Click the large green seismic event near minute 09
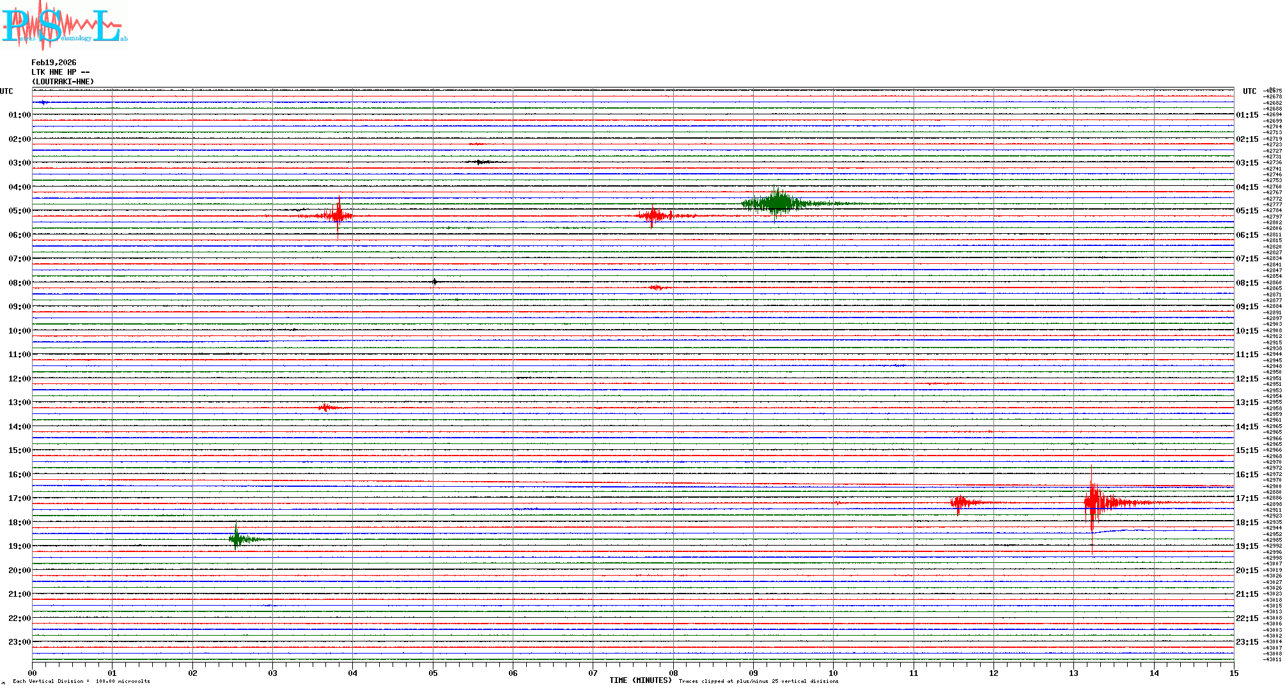This screenshot has width=1285, height=690. click(x=776, y=204)
